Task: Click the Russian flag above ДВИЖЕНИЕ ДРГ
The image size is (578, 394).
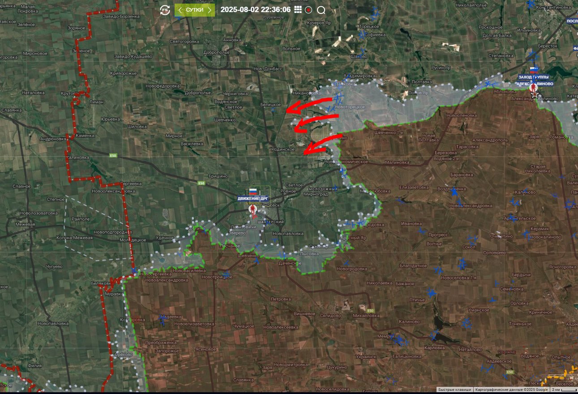Action: click(x=253, y=191)
